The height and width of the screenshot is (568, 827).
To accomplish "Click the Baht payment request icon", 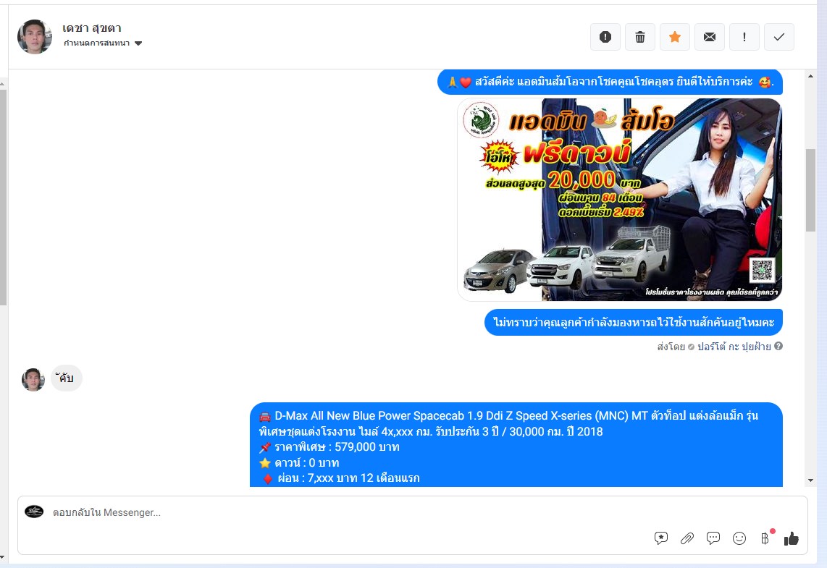I will click(x=765, y=538).
